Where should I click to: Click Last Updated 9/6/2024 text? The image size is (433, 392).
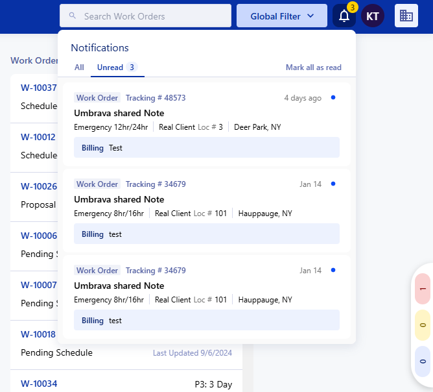point(193,353)
